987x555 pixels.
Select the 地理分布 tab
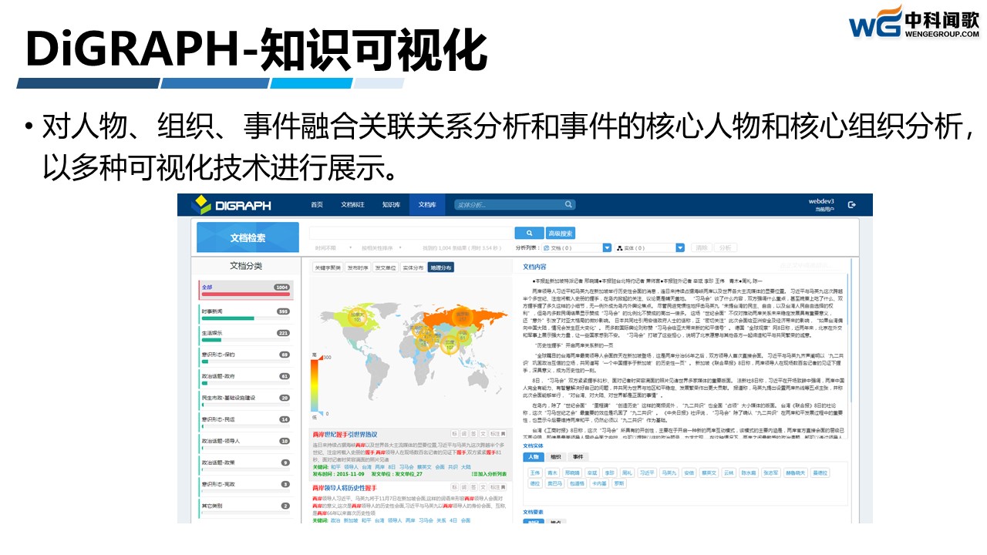tap(441, 267)
